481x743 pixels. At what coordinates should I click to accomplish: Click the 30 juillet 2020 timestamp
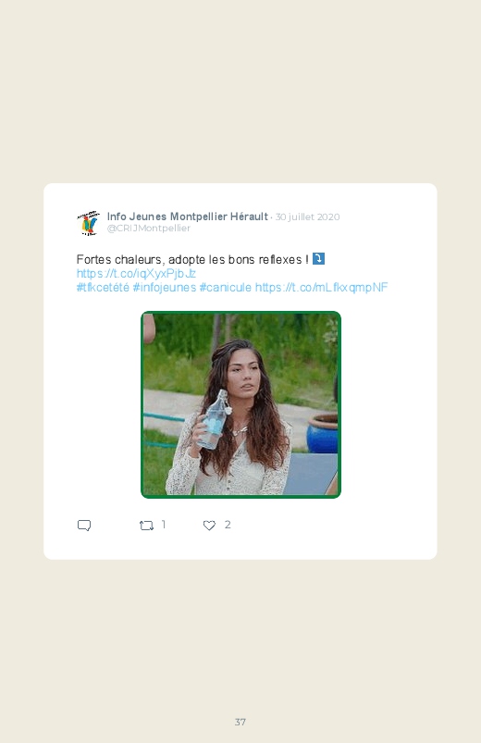point(307,217)
